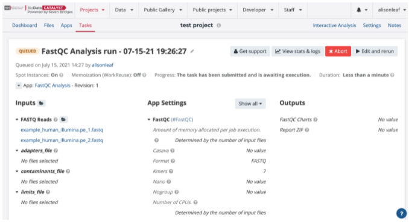Click the Spot Instances info icon

point(62,75)
